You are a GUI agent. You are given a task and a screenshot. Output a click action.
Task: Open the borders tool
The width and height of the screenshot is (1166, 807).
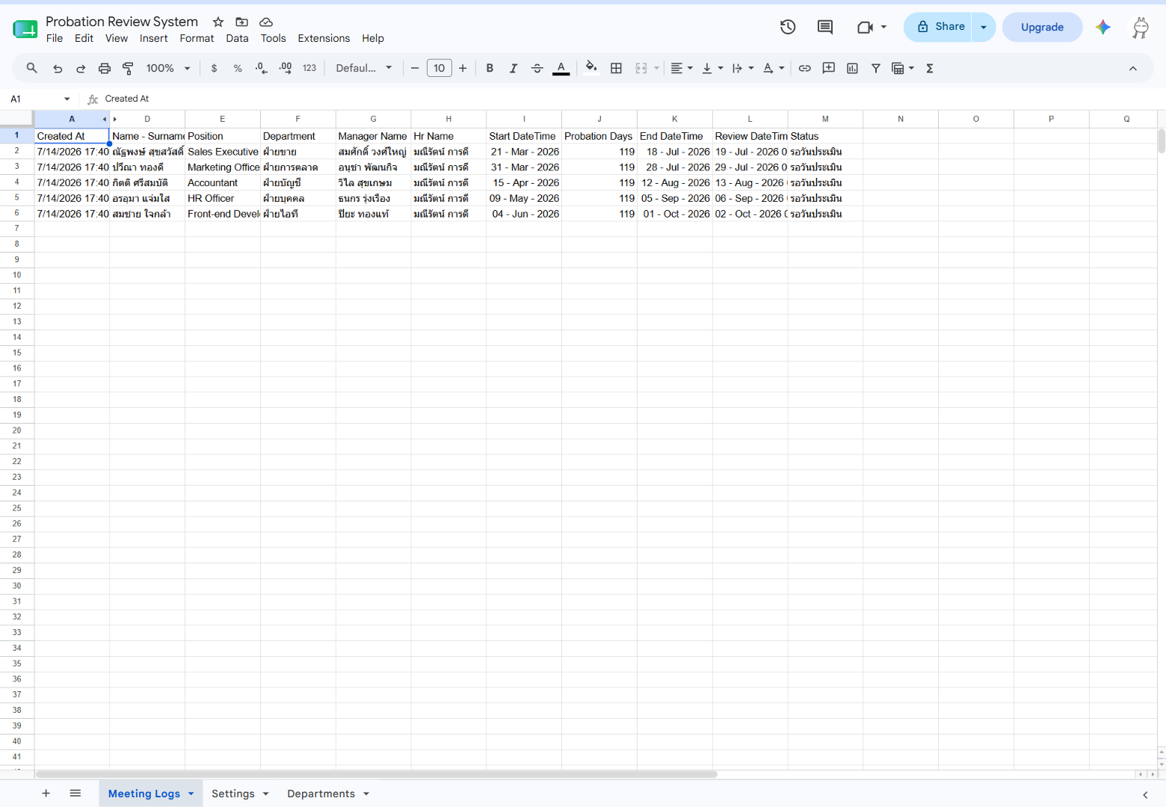[x=616, y=68]
